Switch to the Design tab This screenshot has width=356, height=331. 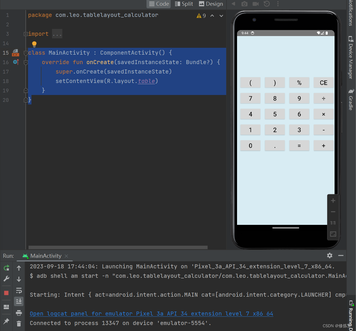(211, 4)
